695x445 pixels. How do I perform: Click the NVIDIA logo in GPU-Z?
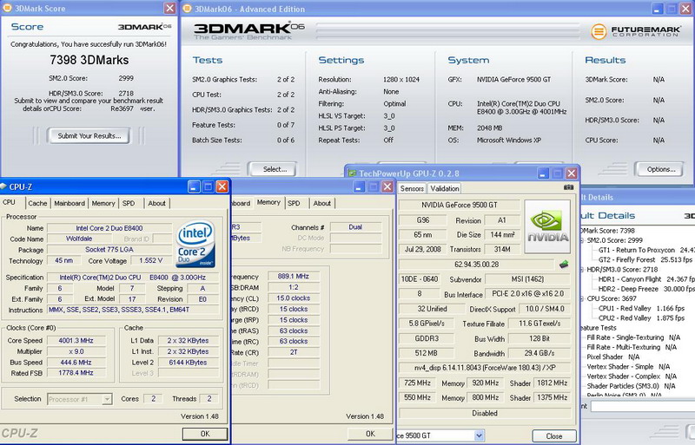(x=548, y=226)
